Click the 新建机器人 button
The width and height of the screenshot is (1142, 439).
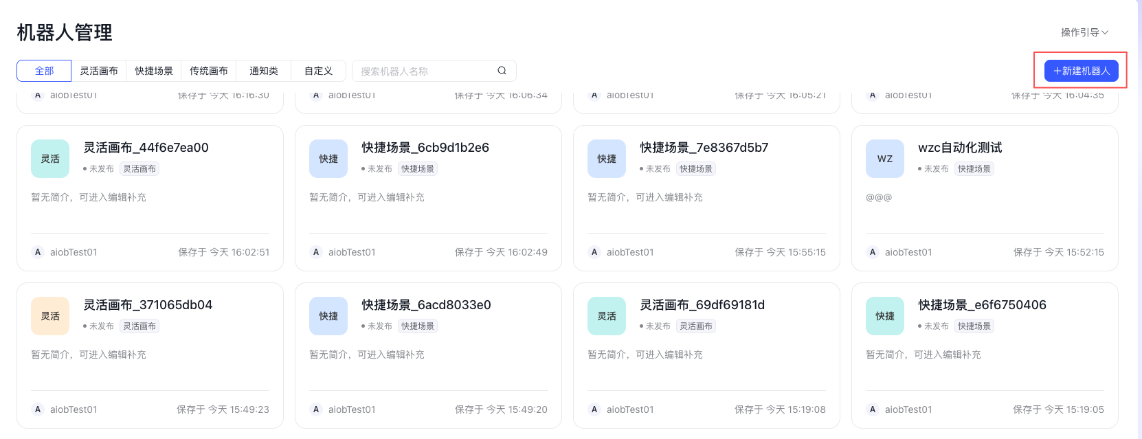[1081, 71]
